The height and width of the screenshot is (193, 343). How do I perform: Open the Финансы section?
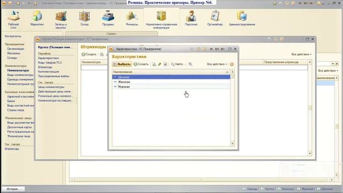click(x=132, y=18)
